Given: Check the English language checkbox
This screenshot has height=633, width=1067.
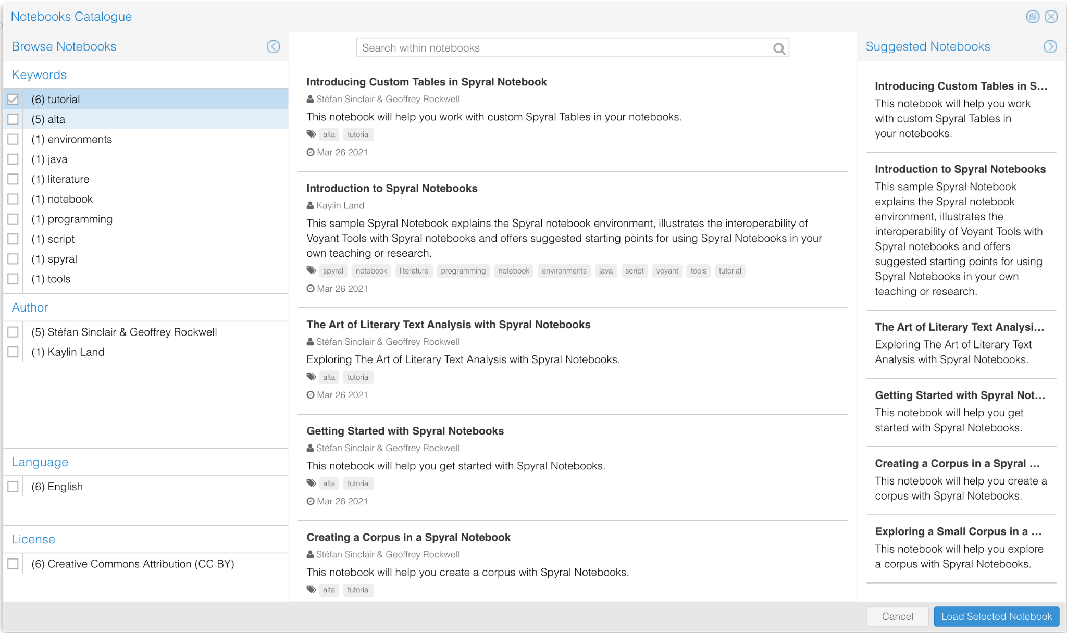Looking at the screenshot, I should click(13, 487).
